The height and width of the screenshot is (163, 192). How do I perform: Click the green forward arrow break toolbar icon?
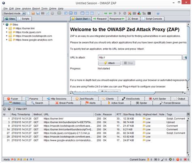[106, 13]
